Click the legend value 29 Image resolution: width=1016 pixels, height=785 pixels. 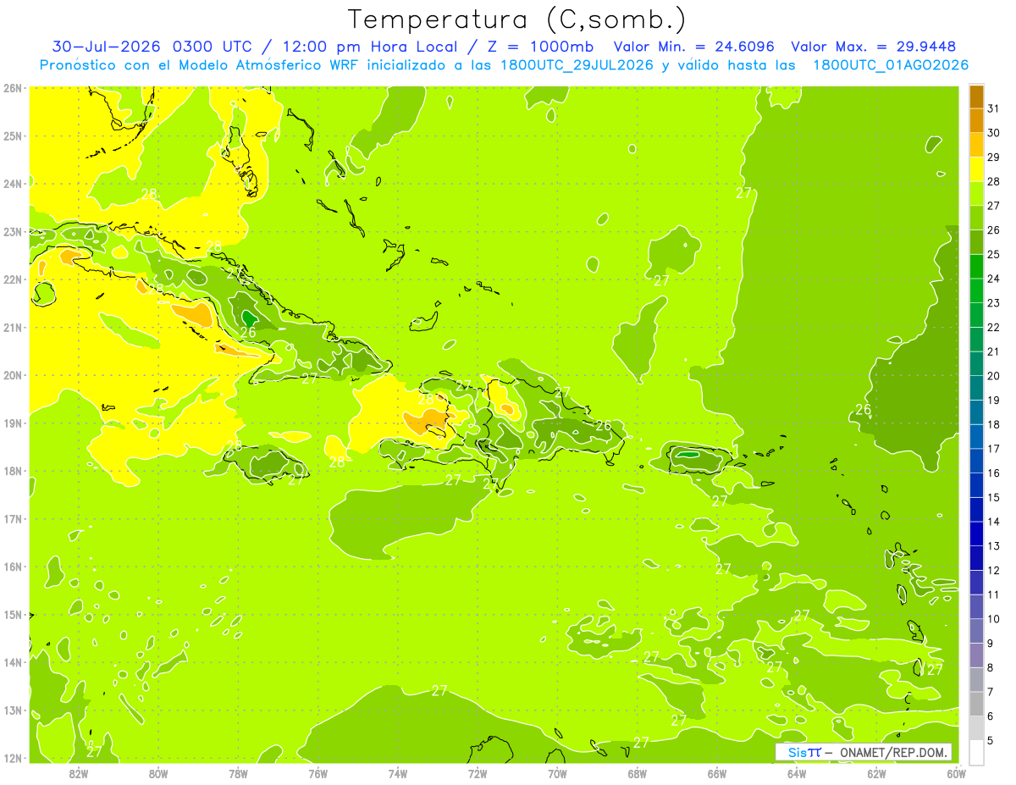[993, 157]
